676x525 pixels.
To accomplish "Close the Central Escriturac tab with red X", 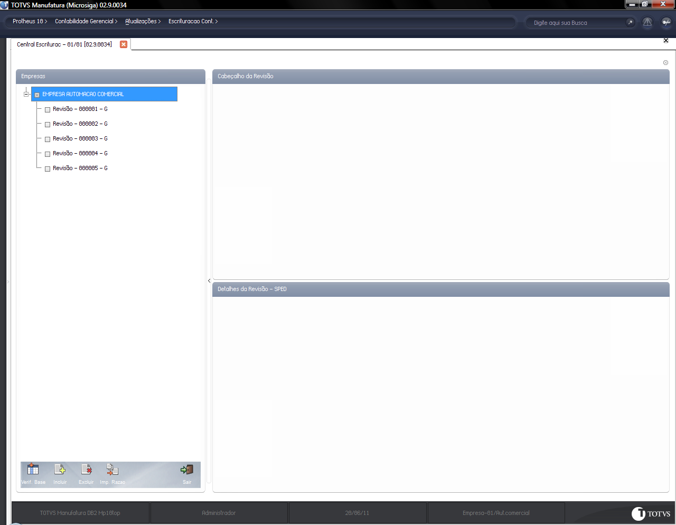I will tap(124, 44).
